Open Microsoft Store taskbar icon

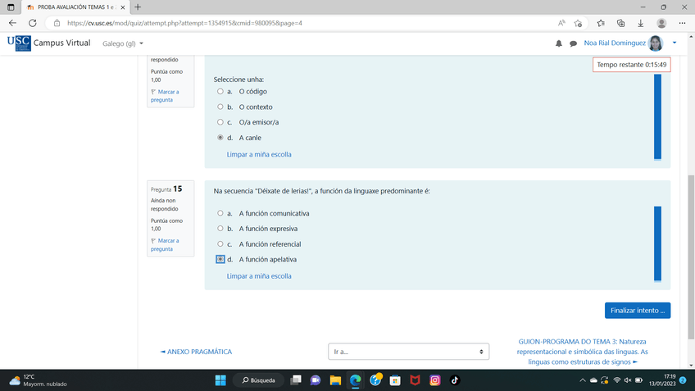pyautogui.click(x=395, y=380)
